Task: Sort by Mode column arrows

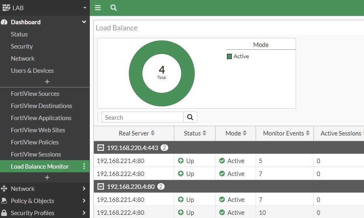Action: 244,133
